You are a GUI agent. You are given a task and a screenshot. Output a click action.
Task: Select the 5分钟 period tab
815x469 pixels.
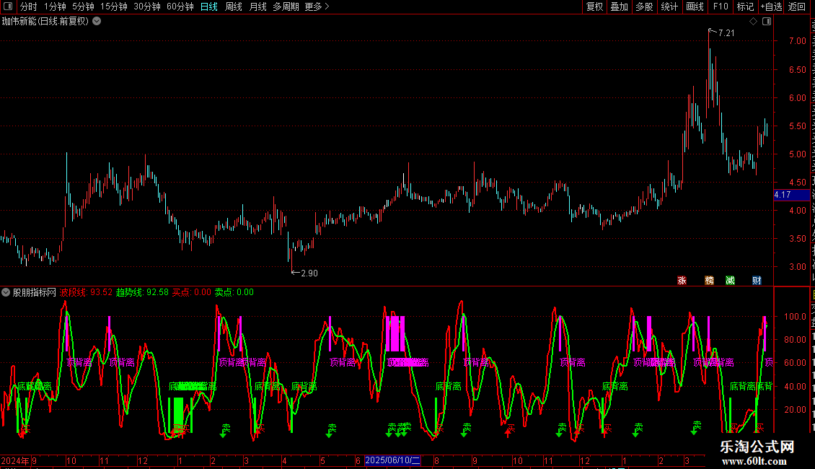point(83,6)
